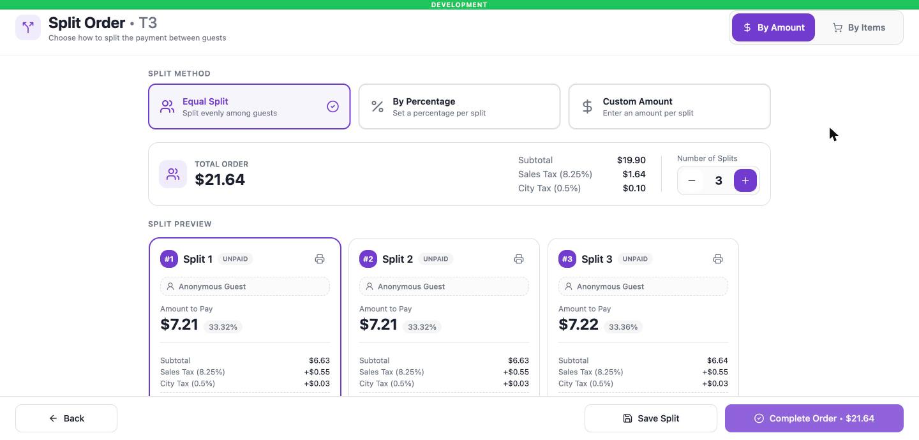Viewport: 919px width, 440px height.
Task: Click the Split 2 card title
Action: pyautogui.click(x=398, y=259)
